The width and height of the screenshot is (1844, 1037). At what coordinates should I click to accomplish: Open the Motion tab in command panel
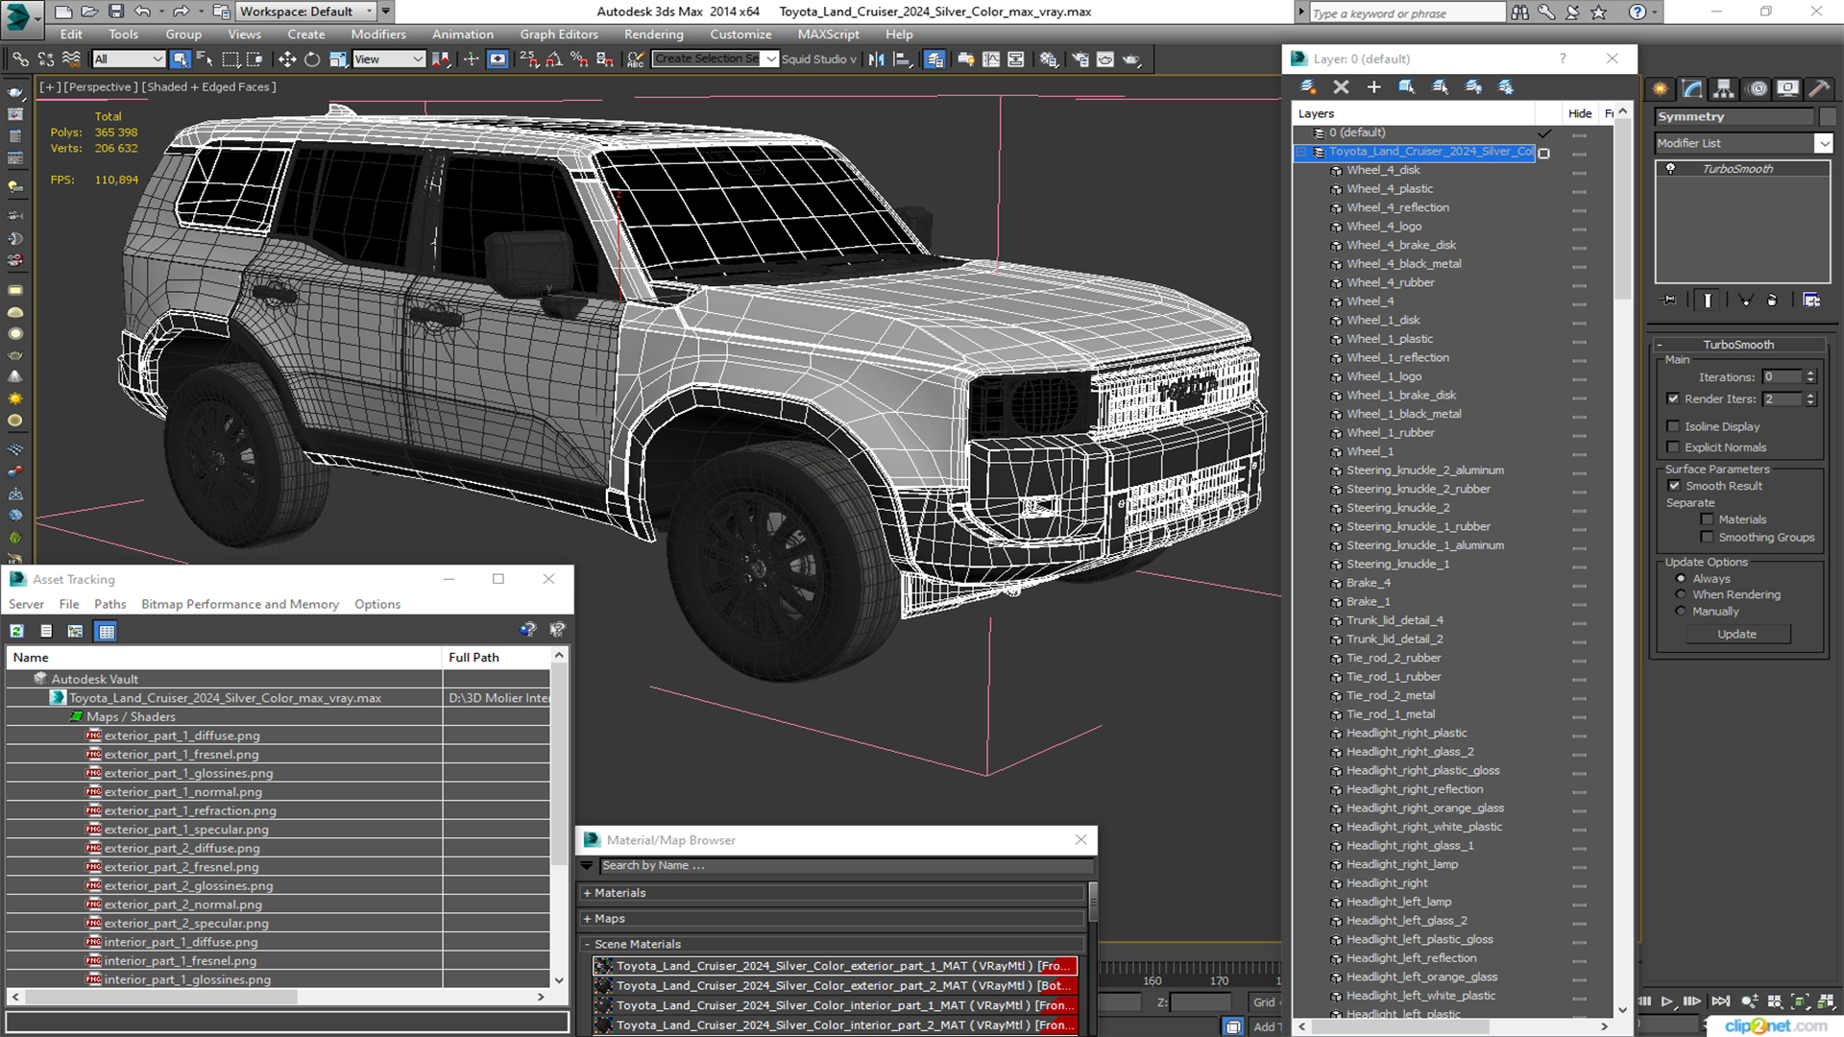click(x=1758, y=88)
